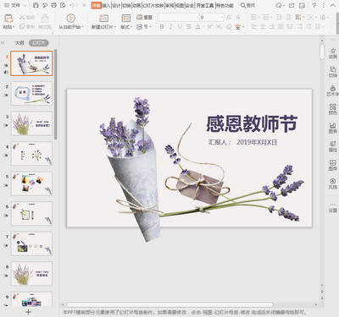Viewport: 339px width, 317px height.
Task: Click the Copy (复制) icon
Action: pos(22,26)
